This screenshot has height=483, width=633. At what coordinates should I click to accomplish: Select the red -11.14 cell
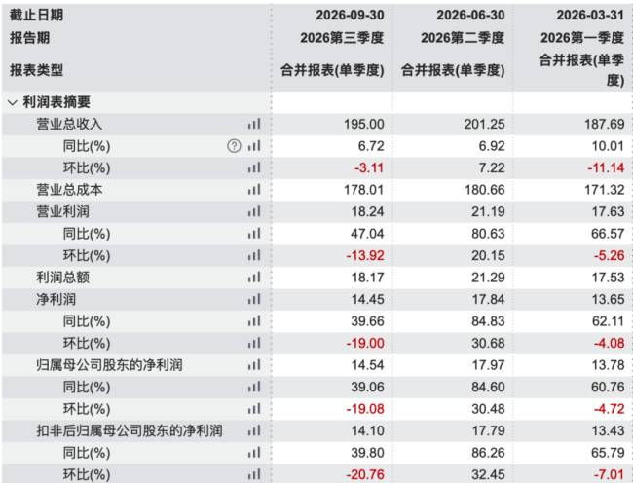tap(606, 167)
